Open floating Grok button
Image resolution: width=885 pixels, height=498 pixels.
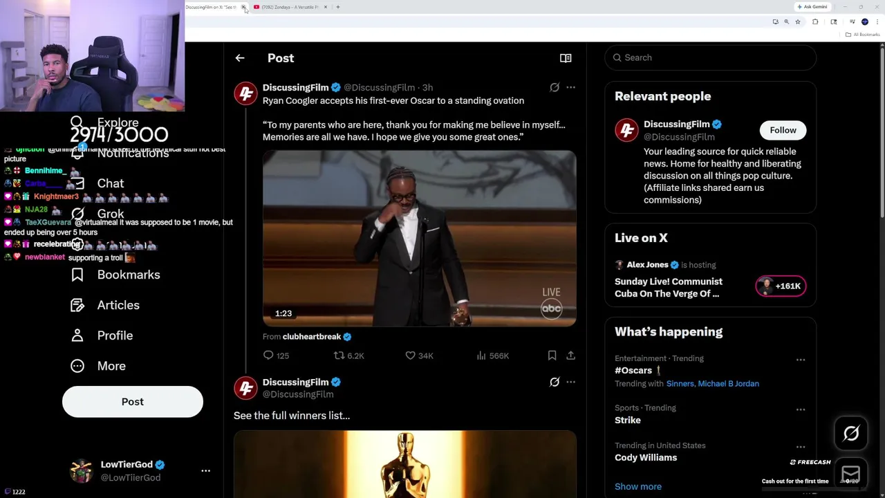click(x=851, y=434)
